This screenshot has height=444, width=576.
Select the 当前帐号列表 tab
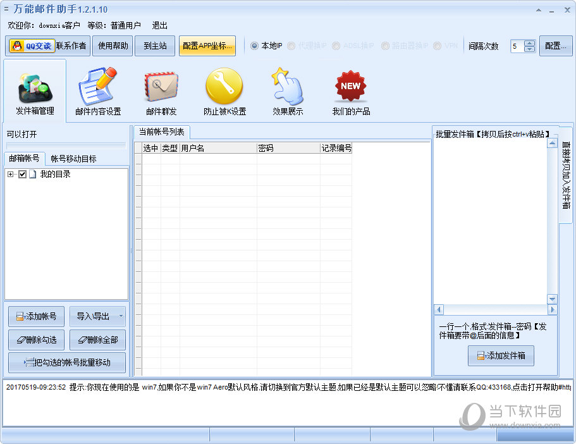pos(162,132)
